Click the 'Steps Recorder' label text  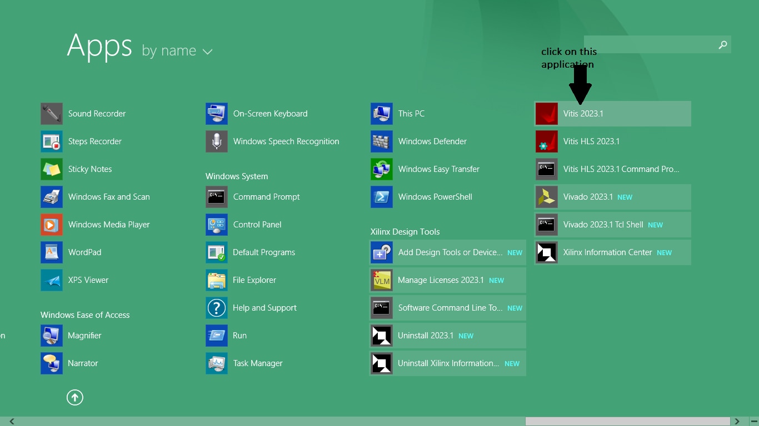tap(95, 141)
